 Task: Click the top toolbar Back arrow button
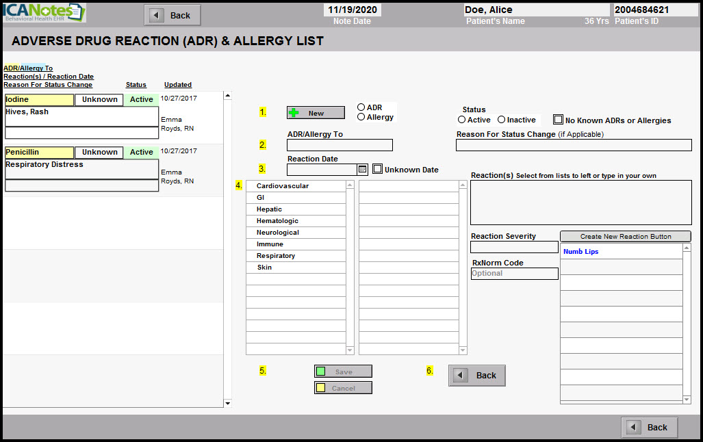(172, 15)
